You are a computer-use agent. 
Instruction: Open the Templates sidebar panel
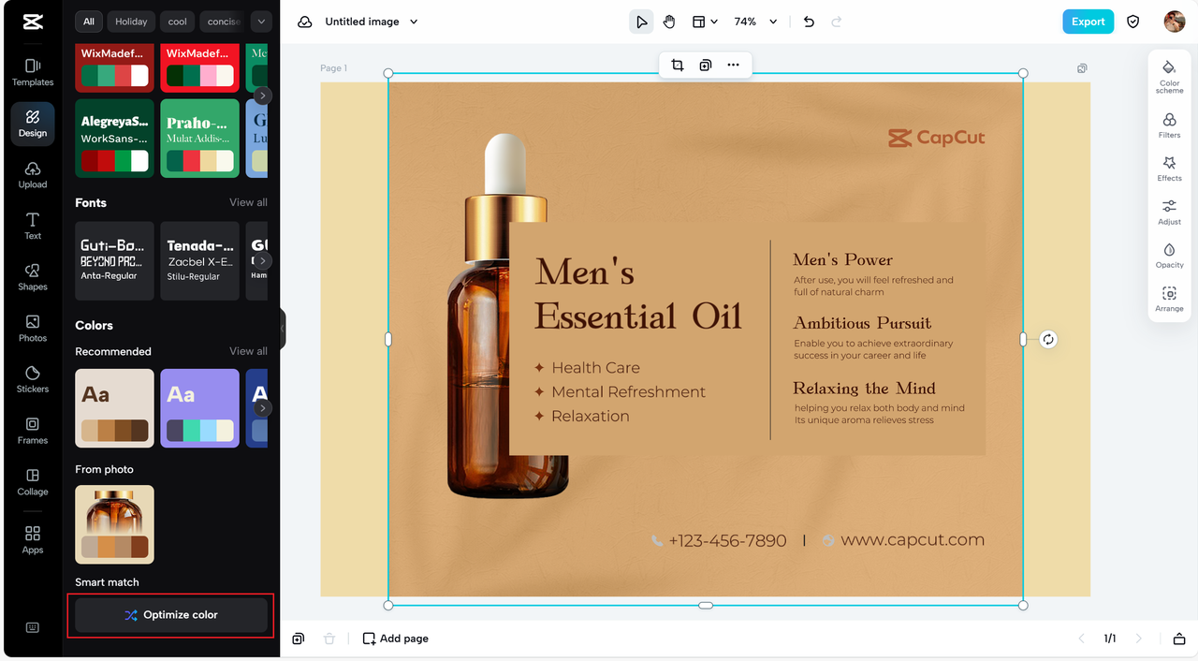tap(33, 72)
